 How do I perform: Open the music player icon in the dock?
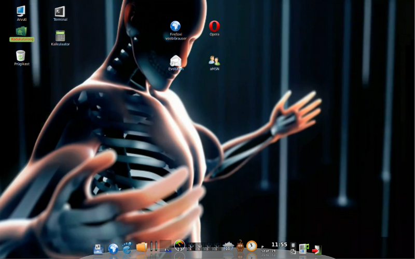pyautogui.click(x=304, y=249)
